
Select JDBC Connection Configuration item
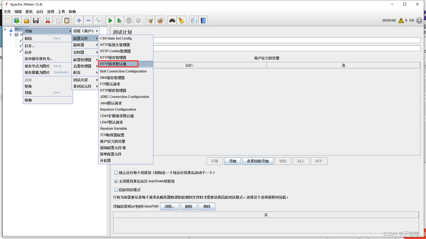[126, 97]
